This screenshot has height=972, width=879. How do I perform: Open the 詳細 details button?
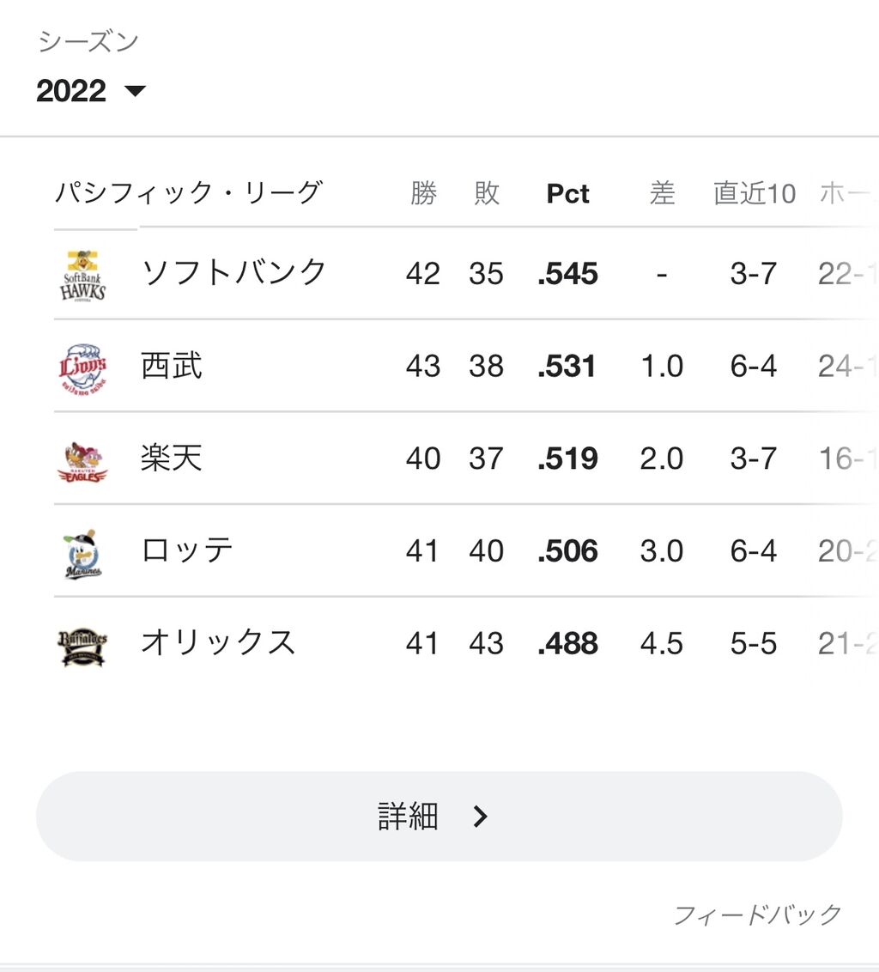tap(439, 817)
